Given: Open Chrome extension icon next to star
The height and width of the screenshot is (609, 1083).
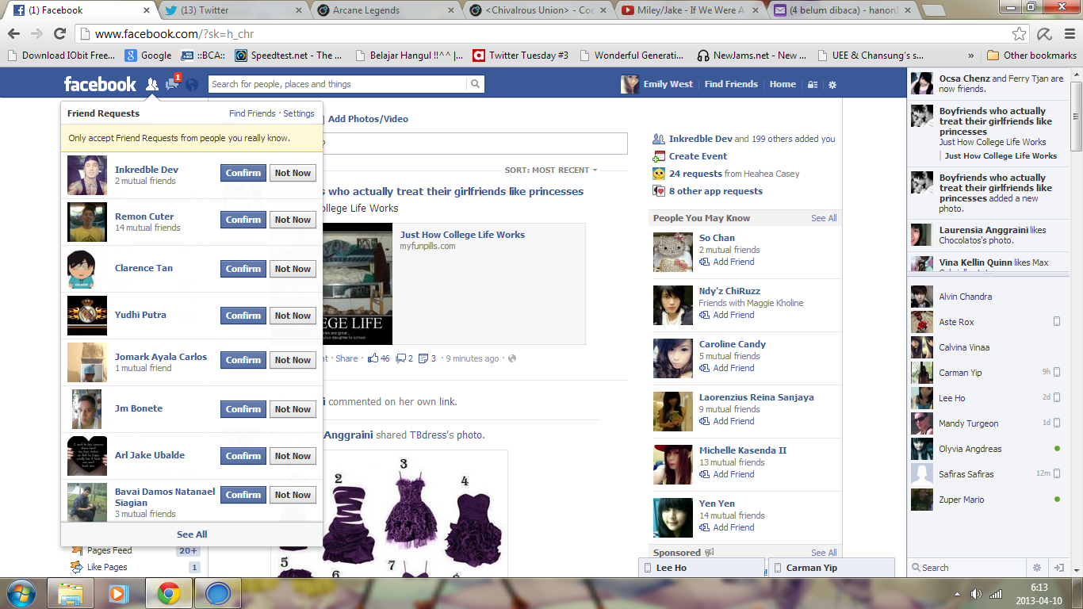Looking at the screenshot, I should (1044, 34).
